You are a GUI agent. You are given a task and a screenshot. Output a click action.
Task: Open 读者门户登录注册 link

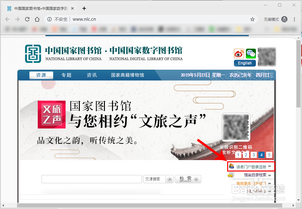click(251, 167)
